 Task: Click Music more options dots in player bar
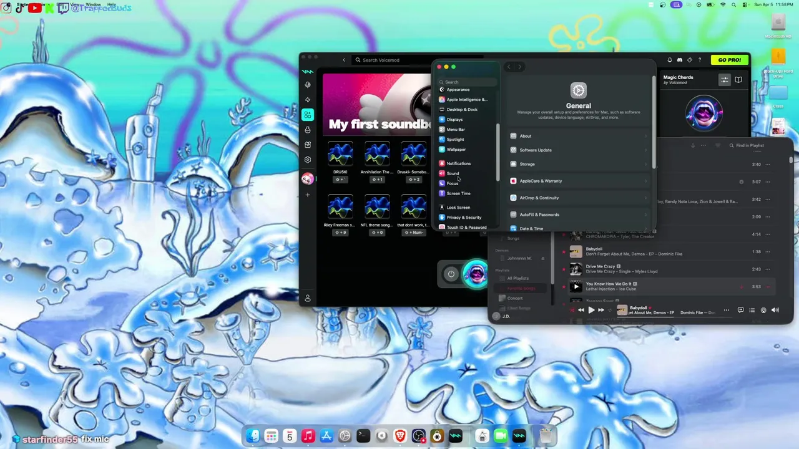point(726,310)
